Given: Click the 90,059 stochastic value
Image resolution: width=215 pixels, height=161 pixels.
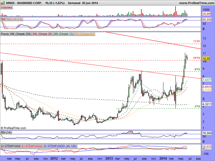Looking at the screenshot, I should (207, 20).
